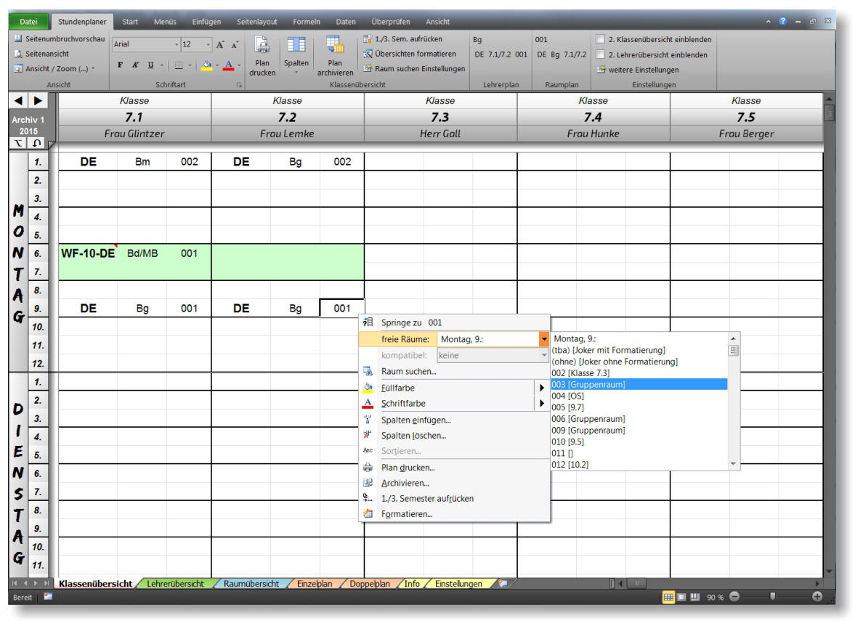Switch to the Lehrerübersicht sheet tab
The image size is (863, 631).
coord(175,584)
